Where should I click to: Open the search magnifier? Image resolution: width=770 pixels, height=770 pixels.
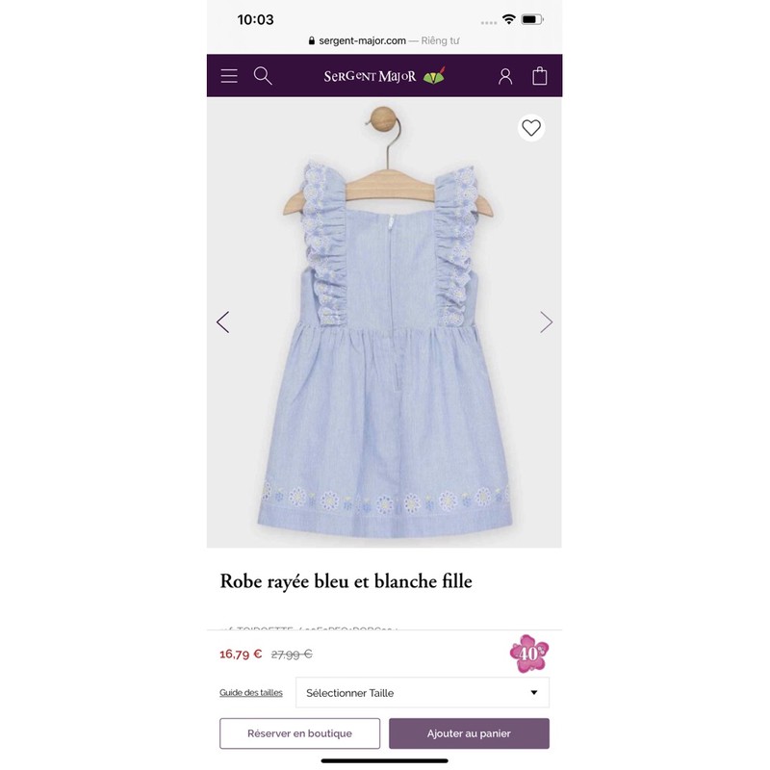click(x=263, y=76)
